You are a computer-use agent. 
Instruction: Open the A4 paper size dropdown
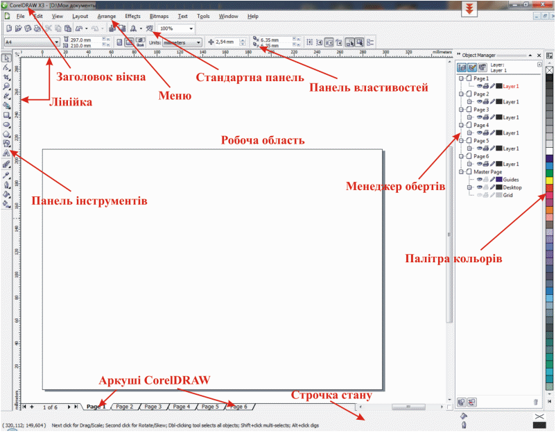coord(58,42)
